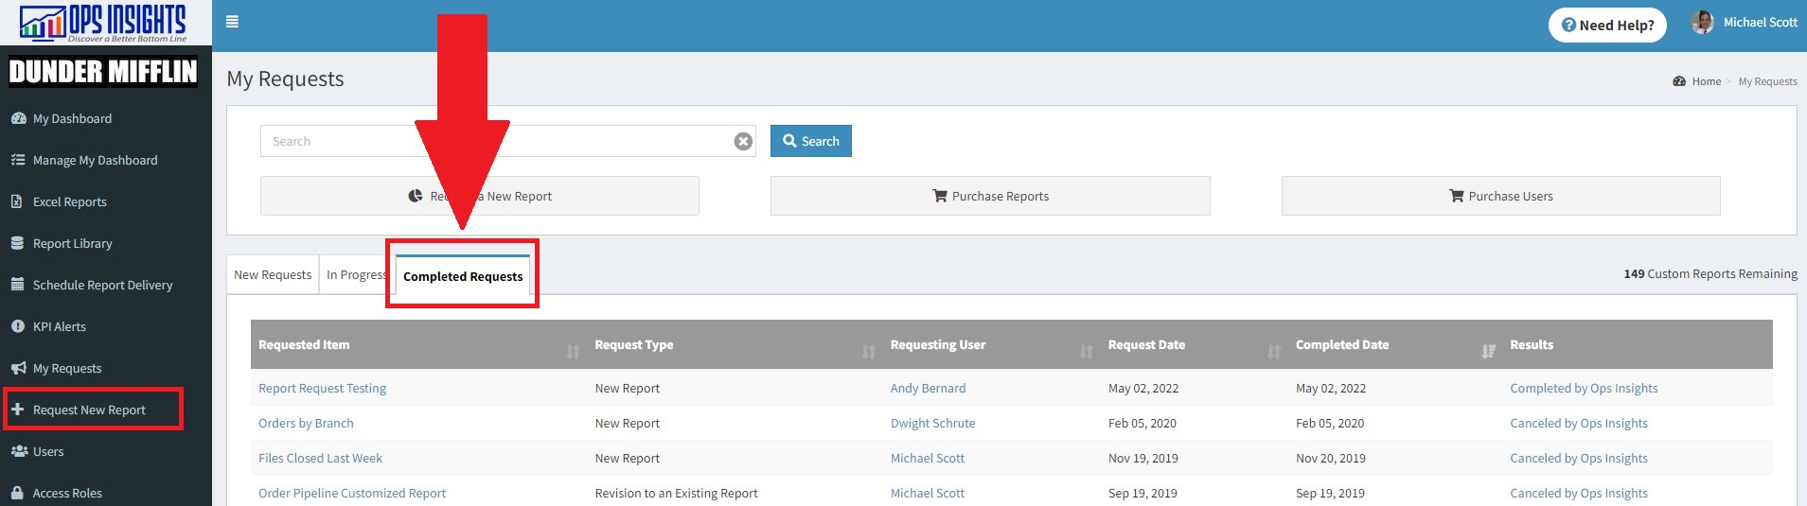Open My Dashboard in the sidebar

[72, 118]
